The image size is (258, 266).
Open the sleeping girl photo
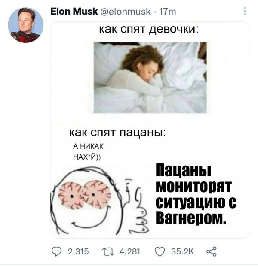(x=150, y=77)
